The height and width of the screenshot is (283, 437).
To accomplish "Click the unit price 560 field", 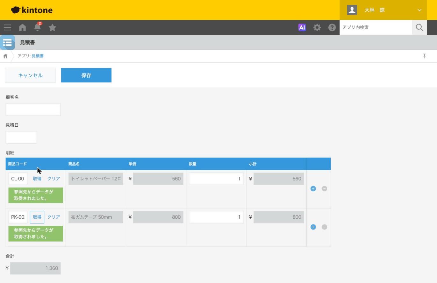I will [158, 179].
